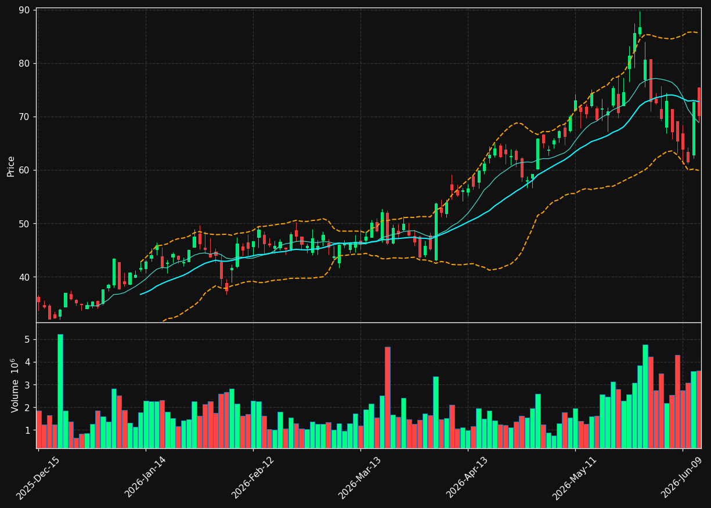Click the long green candle spanning 43 to 54

(x=436, y=232)
